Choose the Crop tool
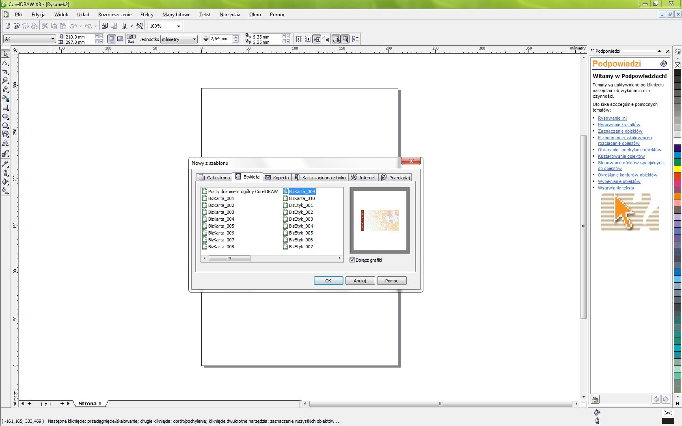 (x=6, y=72)
